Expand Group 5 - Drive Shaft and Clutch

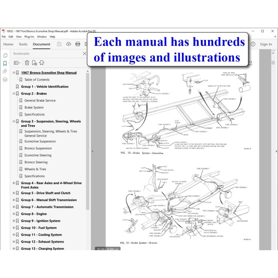pyautogui.click(x=14, y=193)
